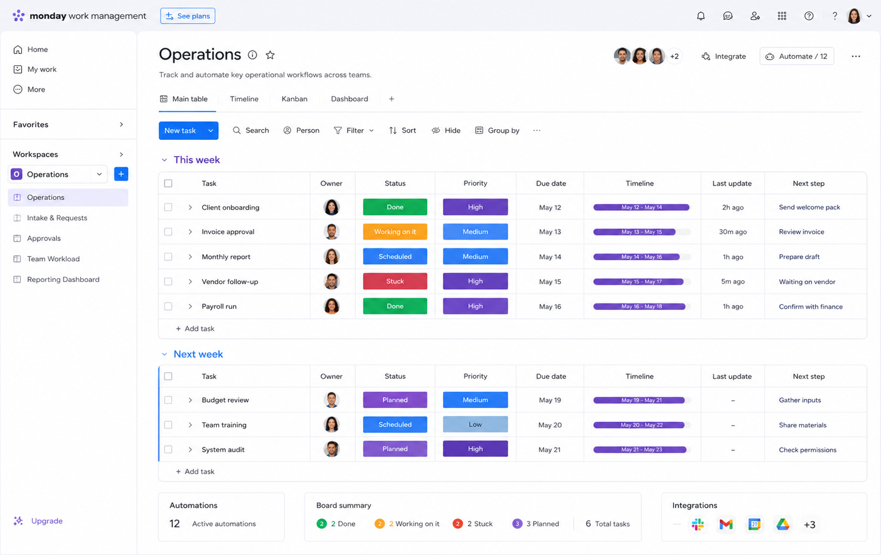Viewport: 881px width, 555px height.
Task: Click Sort in the board toolbar
Action: point(402,130)
